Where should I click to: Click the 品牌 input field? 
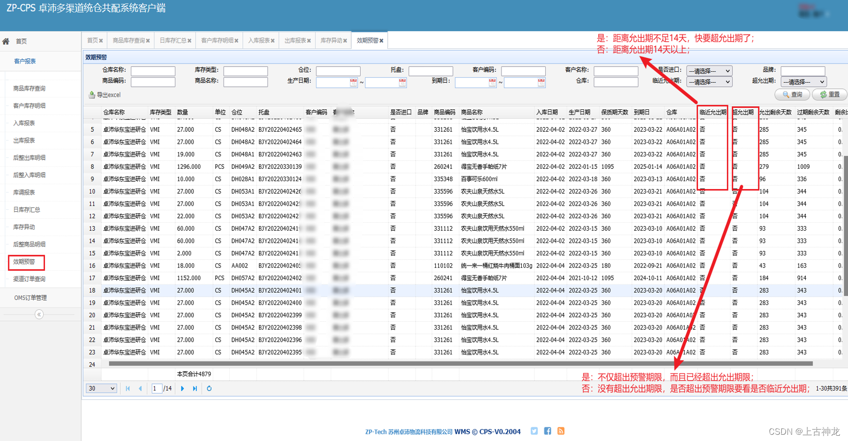[x=803, y=71]
